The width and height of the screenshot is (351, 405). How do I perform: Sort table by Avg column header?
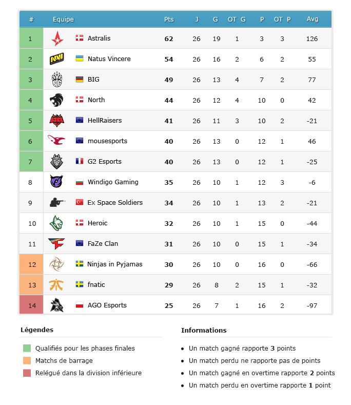[312, 20]
